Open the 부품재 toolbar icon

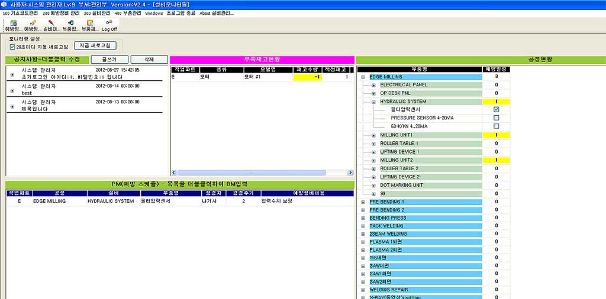[89, 25]
